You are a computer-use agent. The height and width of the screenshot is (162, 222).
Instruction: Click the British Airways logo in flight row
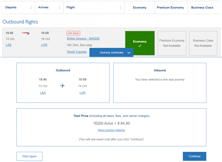click(25, 33)
